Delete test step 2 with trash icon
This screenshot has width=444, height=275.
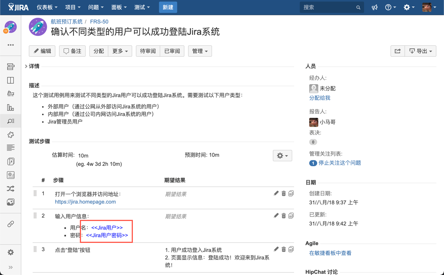[284, 216]
